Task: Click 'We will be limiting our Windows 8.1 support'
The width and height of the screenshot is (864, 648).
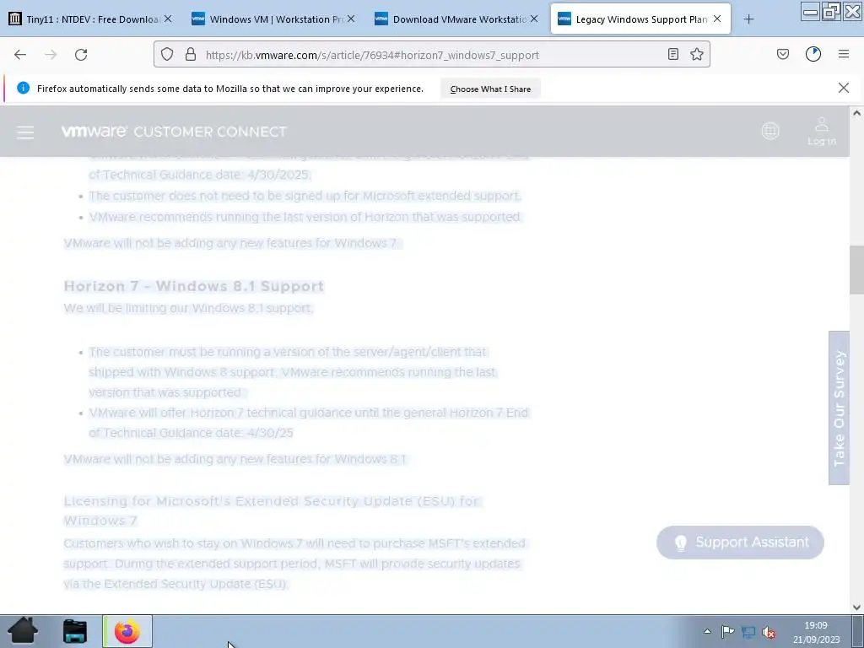Action: pyautogui.click(x=188, y=308)
